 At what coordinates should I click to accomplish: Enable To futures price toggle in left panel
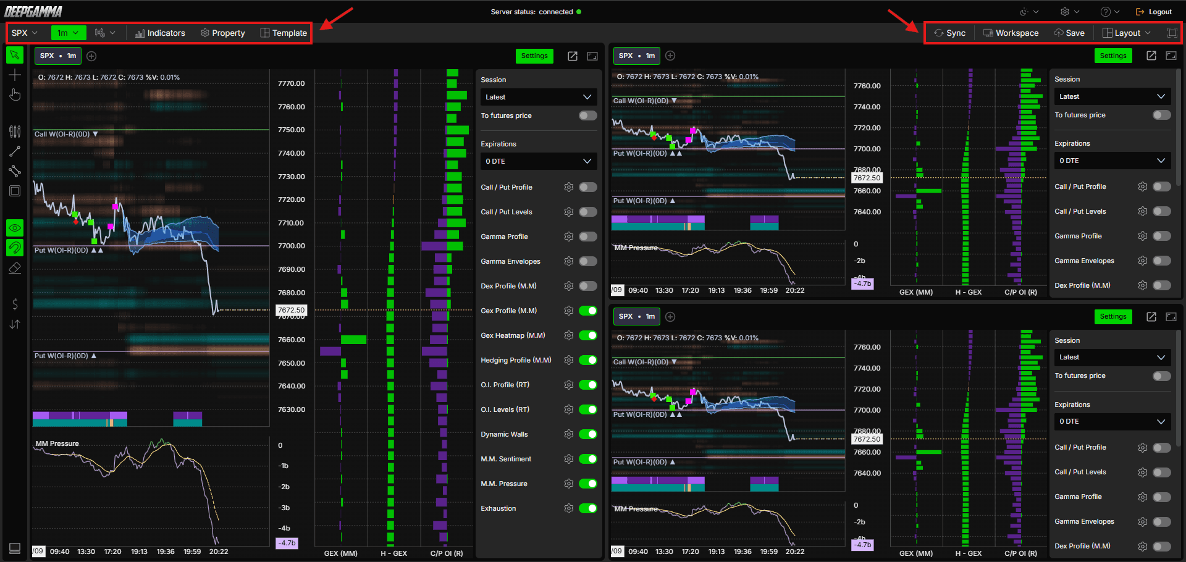pyautogui.click(x=588, y=115)
